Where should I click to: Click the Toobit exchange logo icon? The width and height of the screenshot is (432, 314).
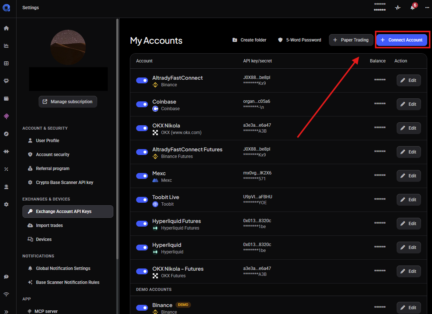pos(155,204)
